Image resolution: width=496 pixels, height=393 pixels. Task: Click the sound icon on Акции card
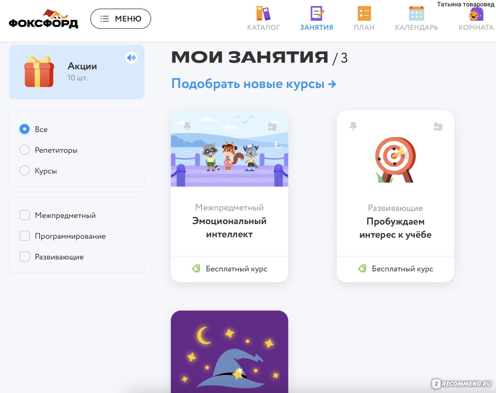(x=131, y=58)
